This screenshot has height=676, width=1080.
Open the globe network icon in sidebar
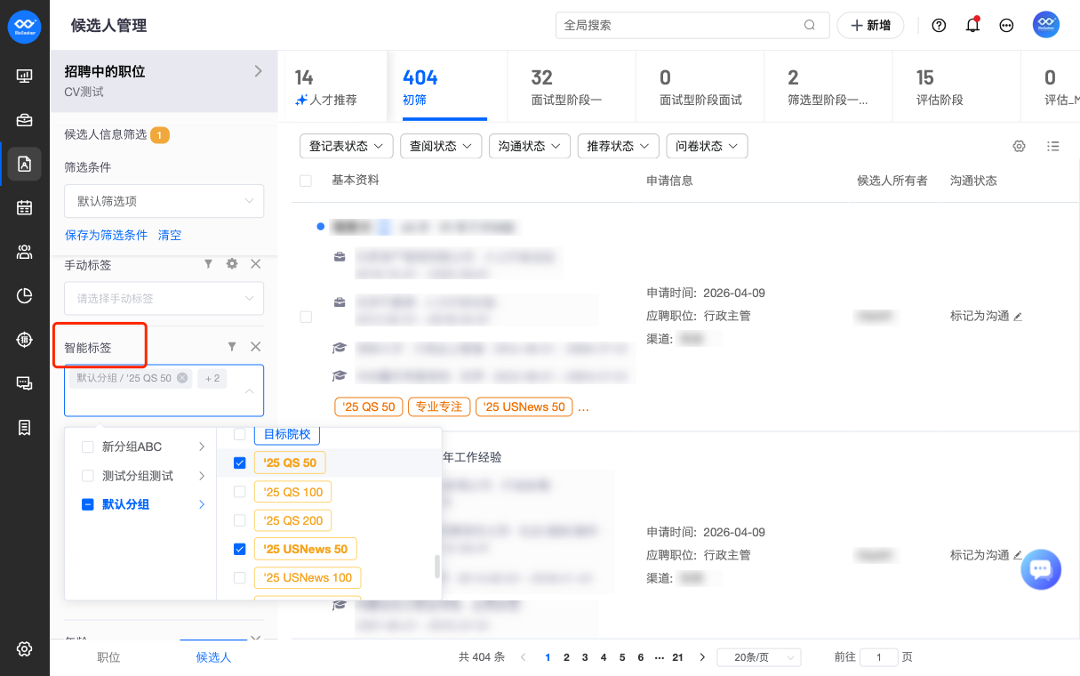pos(25,339)
